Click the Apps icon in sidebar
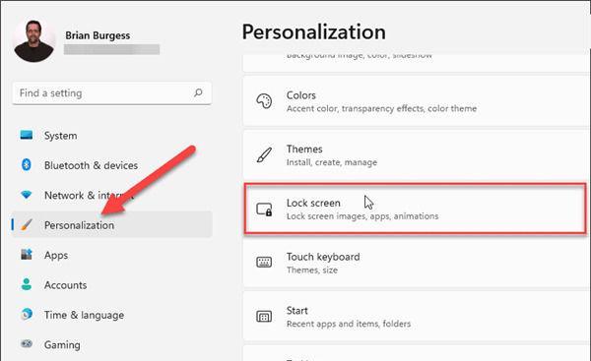Viewport: 591px width, 361px height. pyautogui.click(x=27, y=255)
